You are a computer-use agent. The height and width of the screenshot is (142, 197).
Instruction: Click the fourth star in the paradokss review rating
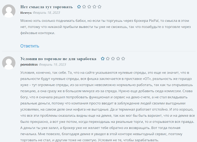pyautogui.click(x=118, y=59)
